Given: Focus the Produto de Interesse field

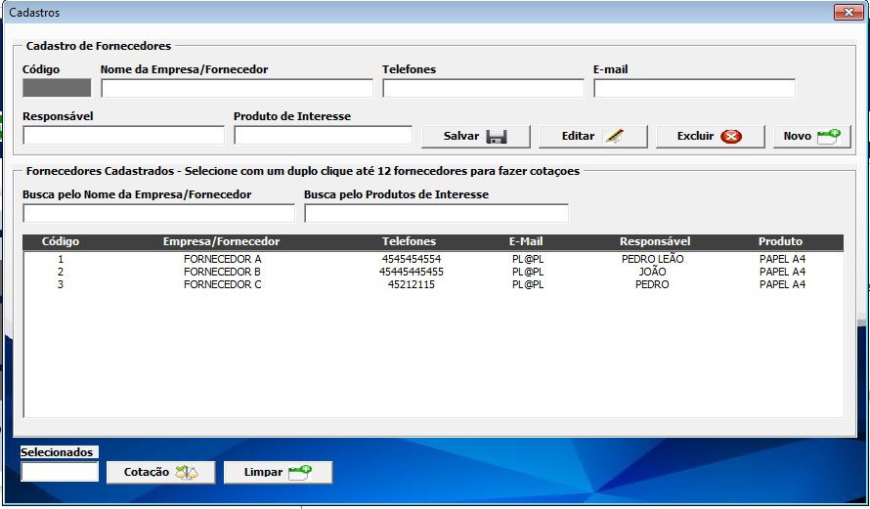Looking at the screenshot, I should coord(323,136).
